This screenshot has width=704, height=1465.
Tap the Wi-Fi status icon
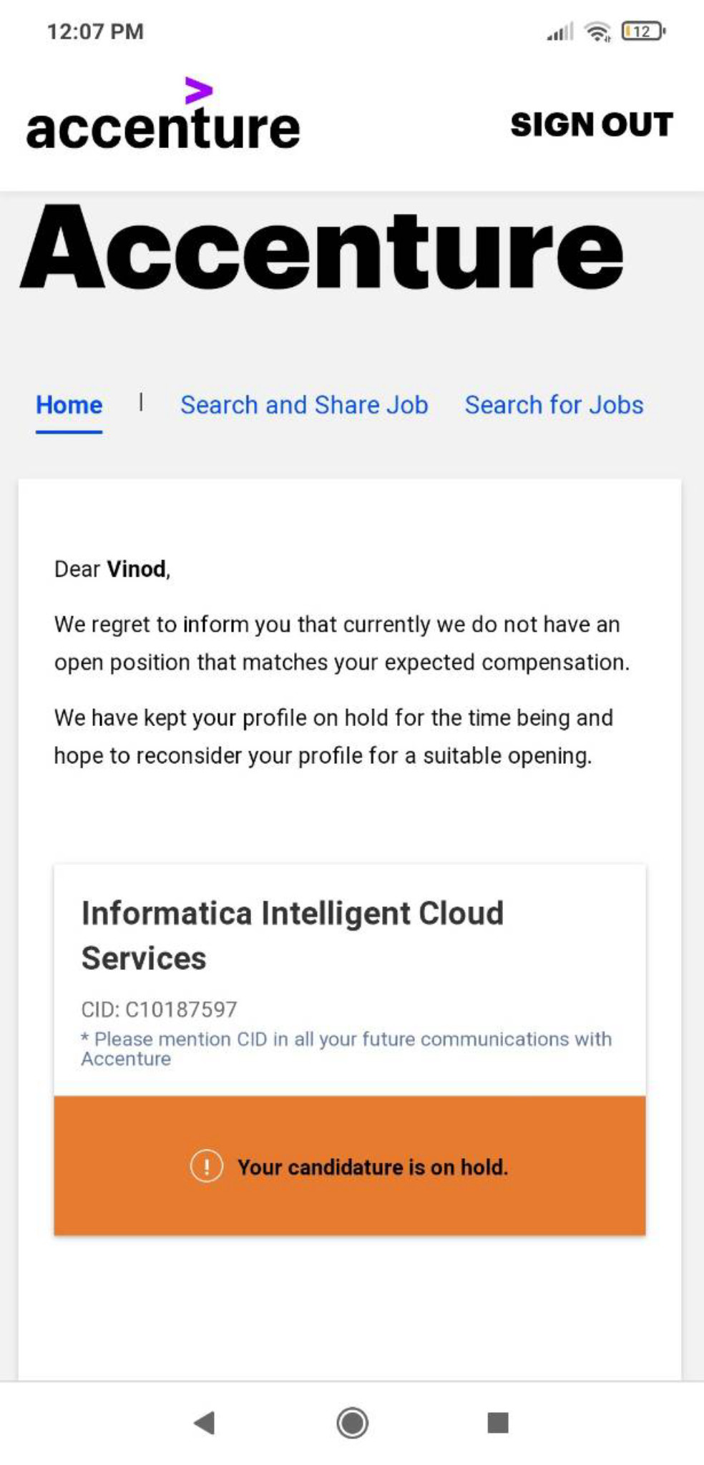click(x=597, y=31)
